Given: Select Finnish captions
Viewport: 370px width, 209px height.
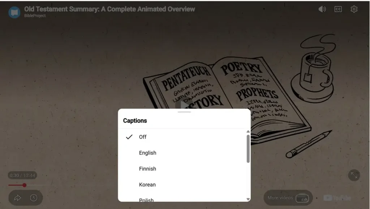Looking at the screenshot, I should tap(182, 169).
